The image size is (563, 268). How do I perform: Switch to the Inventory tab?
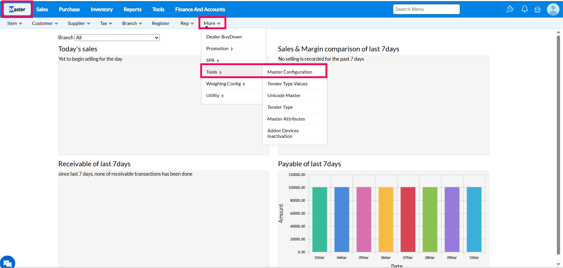pyautogui.click(x=101, y=9)
